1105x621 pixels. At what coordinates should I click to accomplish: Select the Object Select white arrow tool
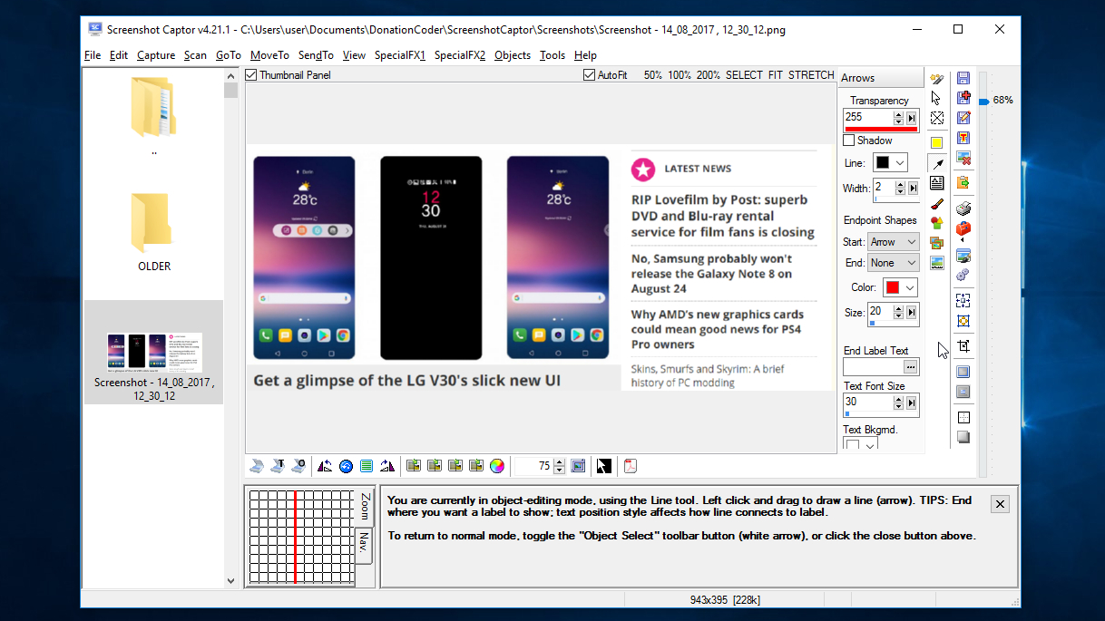click(x=936, y=98)
